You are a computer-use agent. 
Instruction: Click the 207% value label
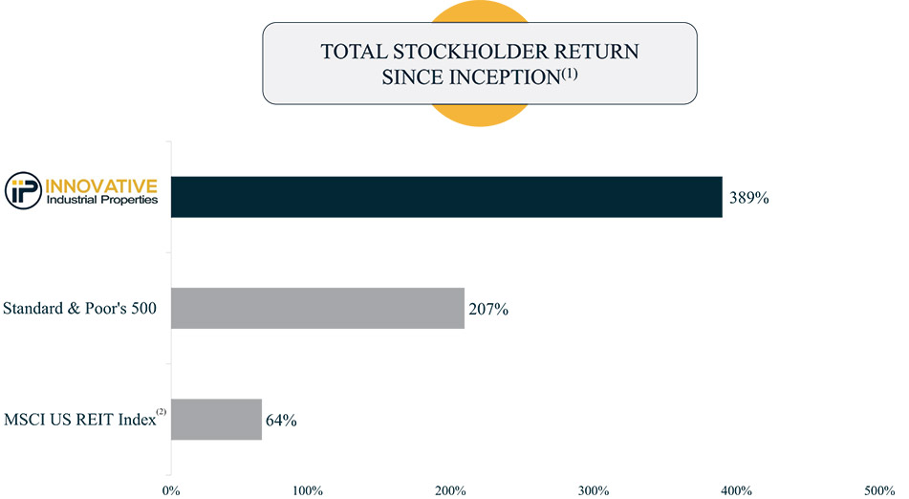[487, 309]
